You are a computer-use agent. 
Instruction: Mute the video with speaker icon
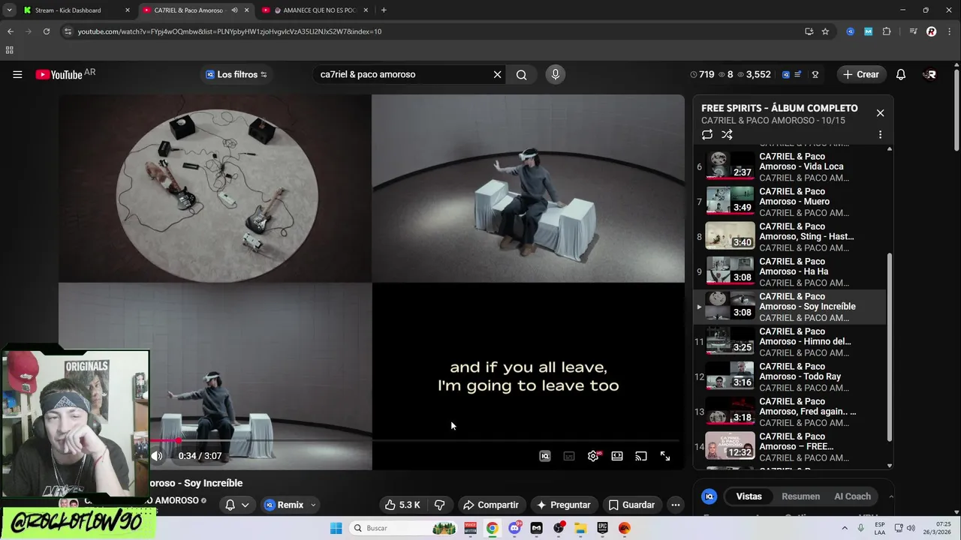(157, 456)
